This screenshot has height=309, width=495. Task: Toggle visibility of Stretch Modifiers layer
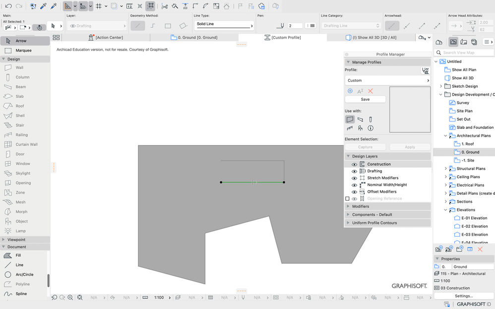point(354,178)
